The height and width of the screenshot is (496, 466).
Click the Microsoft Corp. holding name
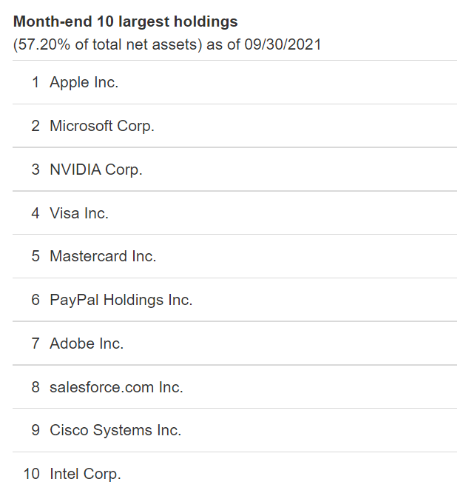102,126
